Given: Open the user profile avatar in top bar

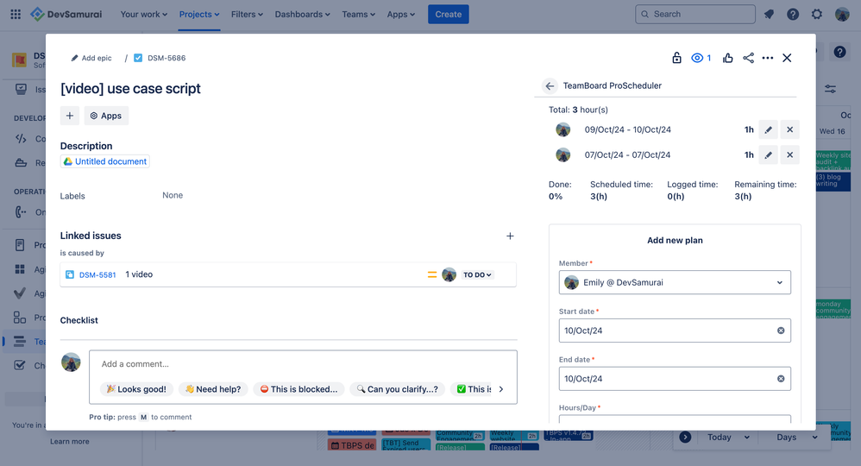Looking at the screenshot, I should (x=842, y=15).
